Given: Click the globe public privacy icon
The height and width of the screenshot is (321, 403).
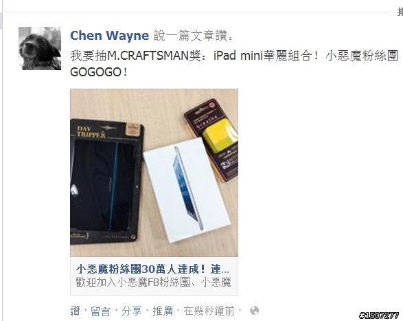Looking at the screenshot, I should click(x=255, y=311).
